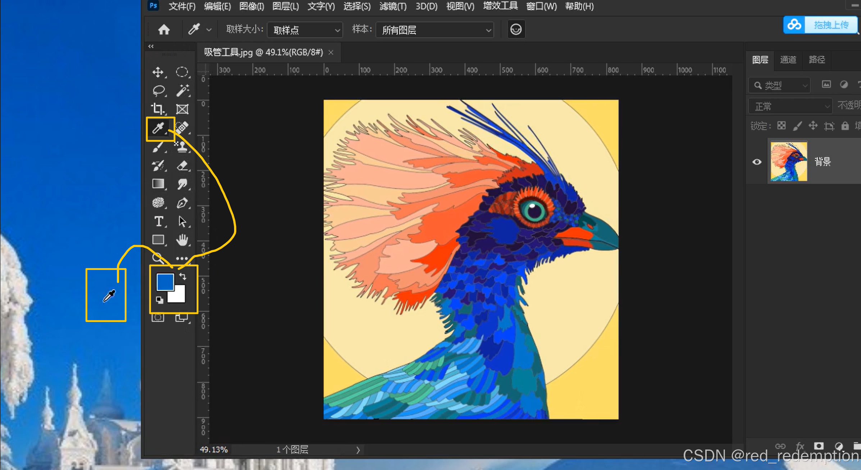Open the Eyedropper tool preset picker

(200, 29)
